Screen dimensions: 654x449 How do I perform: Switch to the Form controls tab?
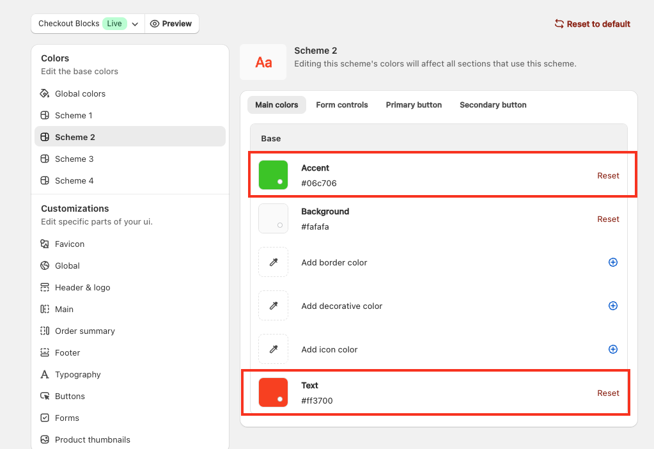(342, 105)
